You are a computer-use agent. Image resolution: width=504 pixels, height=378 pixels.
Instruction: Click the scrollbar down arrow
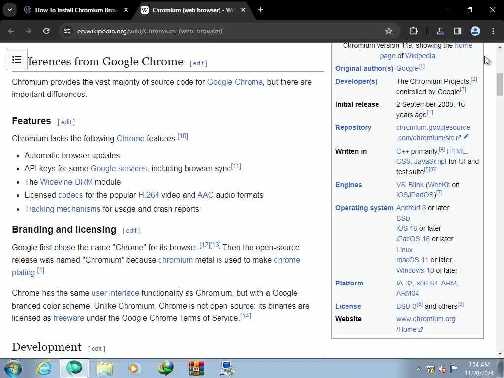pos(500,354)
